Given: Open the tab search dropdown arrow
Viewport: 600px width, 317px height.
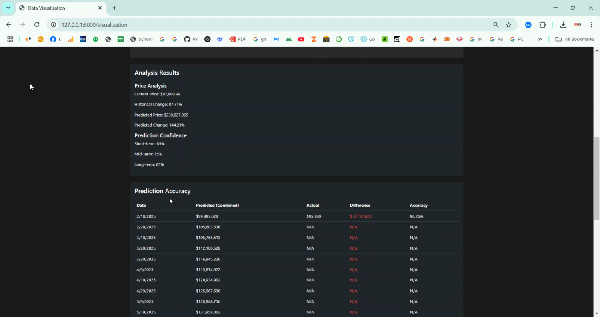Looking at the screenshot, I should coord(8,8).
